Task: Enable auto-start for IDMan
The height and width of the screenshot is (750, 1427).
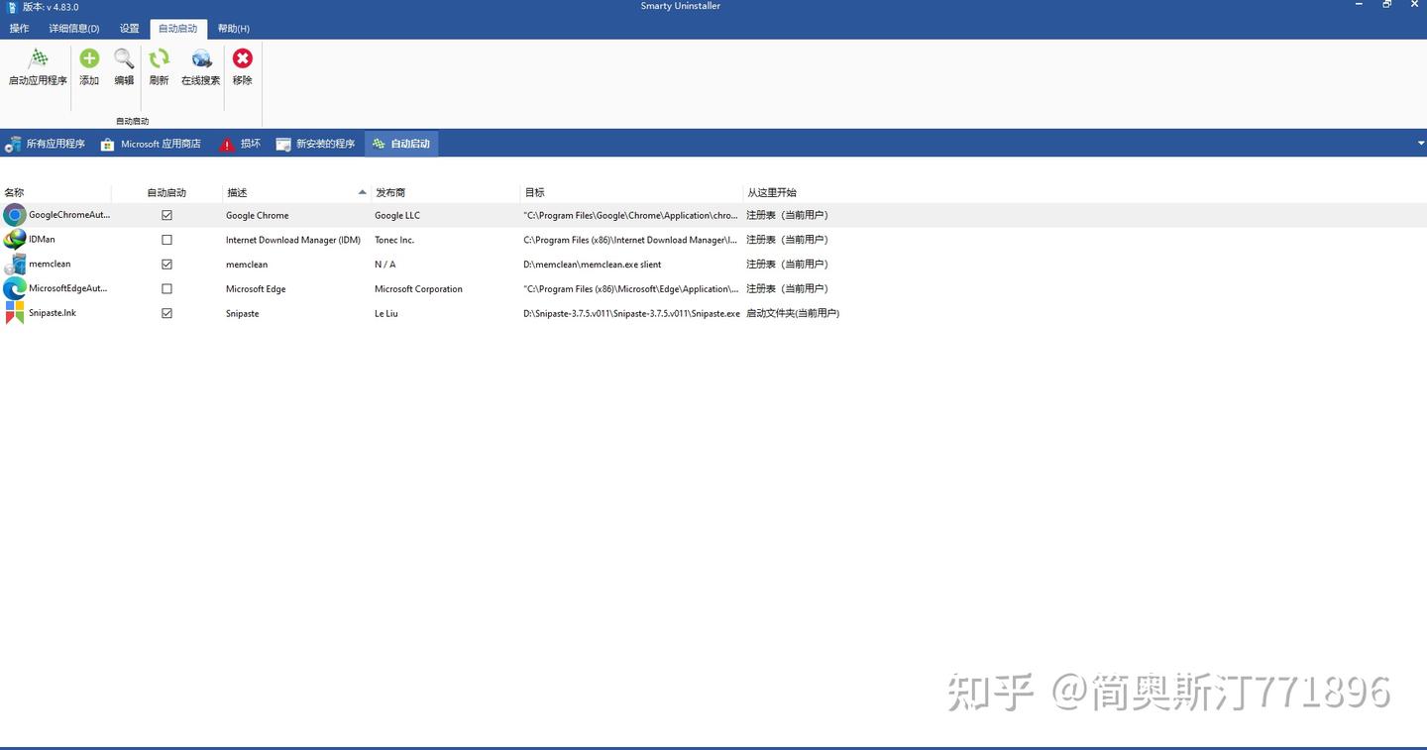Action: tap(166, 240)
